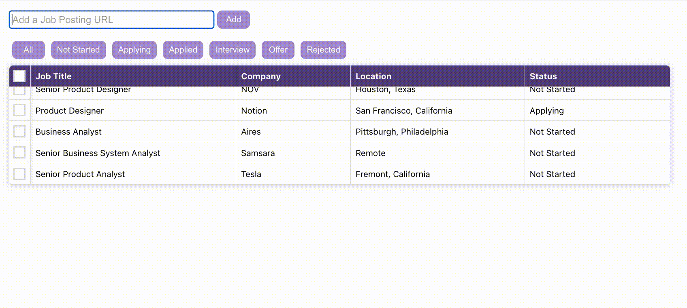Click the Add a Job Posting URL field
This screenshot has width=687, height=308.
click(x=111, y=20)
